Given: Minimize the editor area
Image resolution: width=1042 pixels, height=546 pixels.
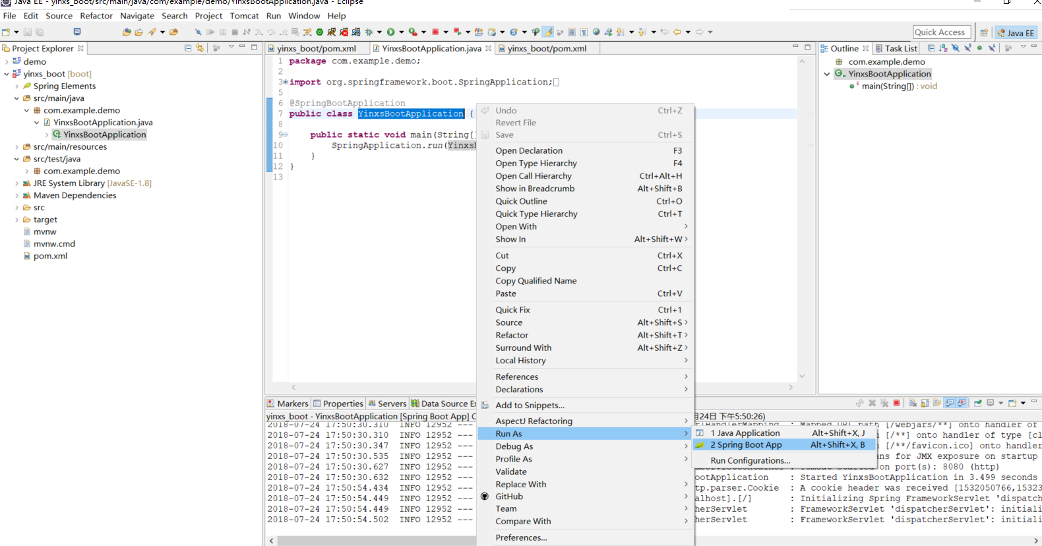Looking at the screenshot, I should (x=795, y=47).
